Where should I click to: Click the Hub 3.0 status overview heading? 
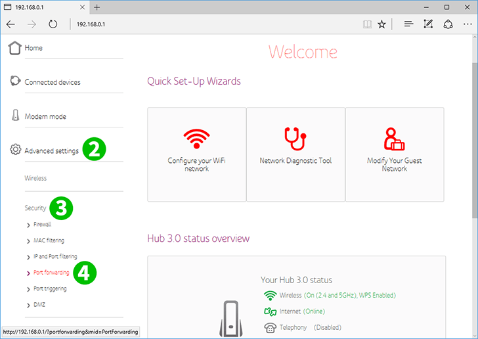point(198,238)
